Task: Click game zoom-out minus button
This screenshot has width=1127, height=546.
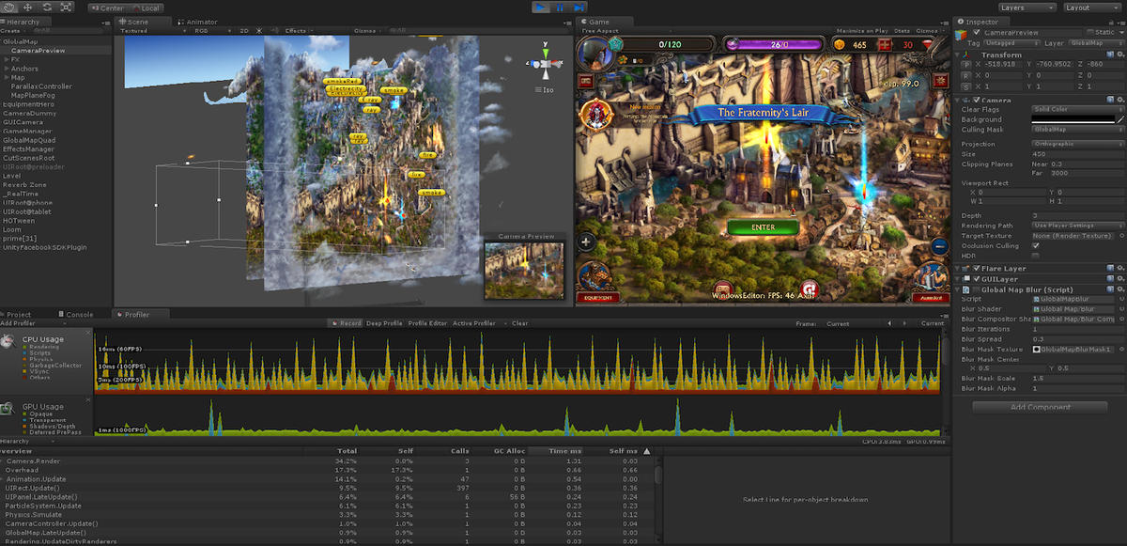Action: [x=938, y=246]
